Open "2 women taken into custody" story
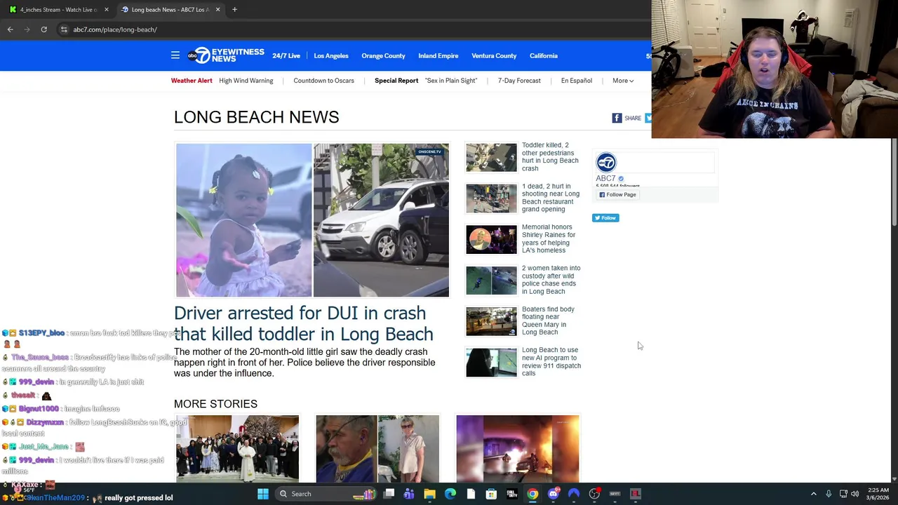The image size is (898, 505). click(551, 280)
